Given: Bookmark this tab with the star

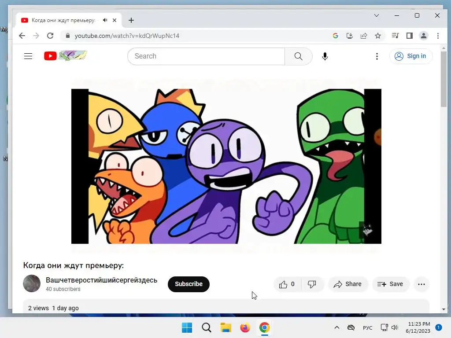Looking at the screenshot, I should (378, 36).
